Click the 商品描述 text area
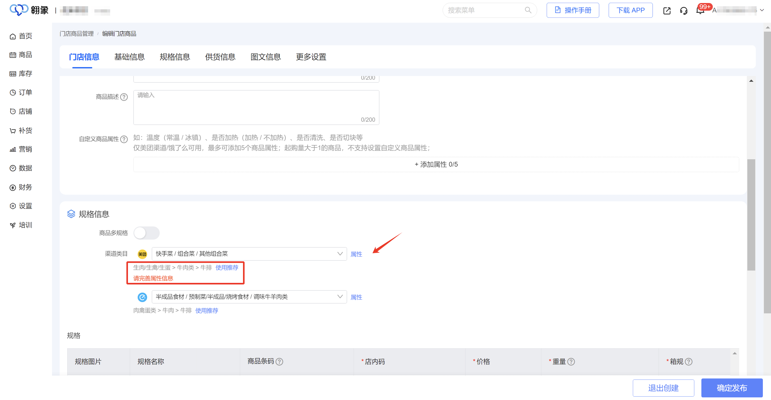 coord(256,107)
